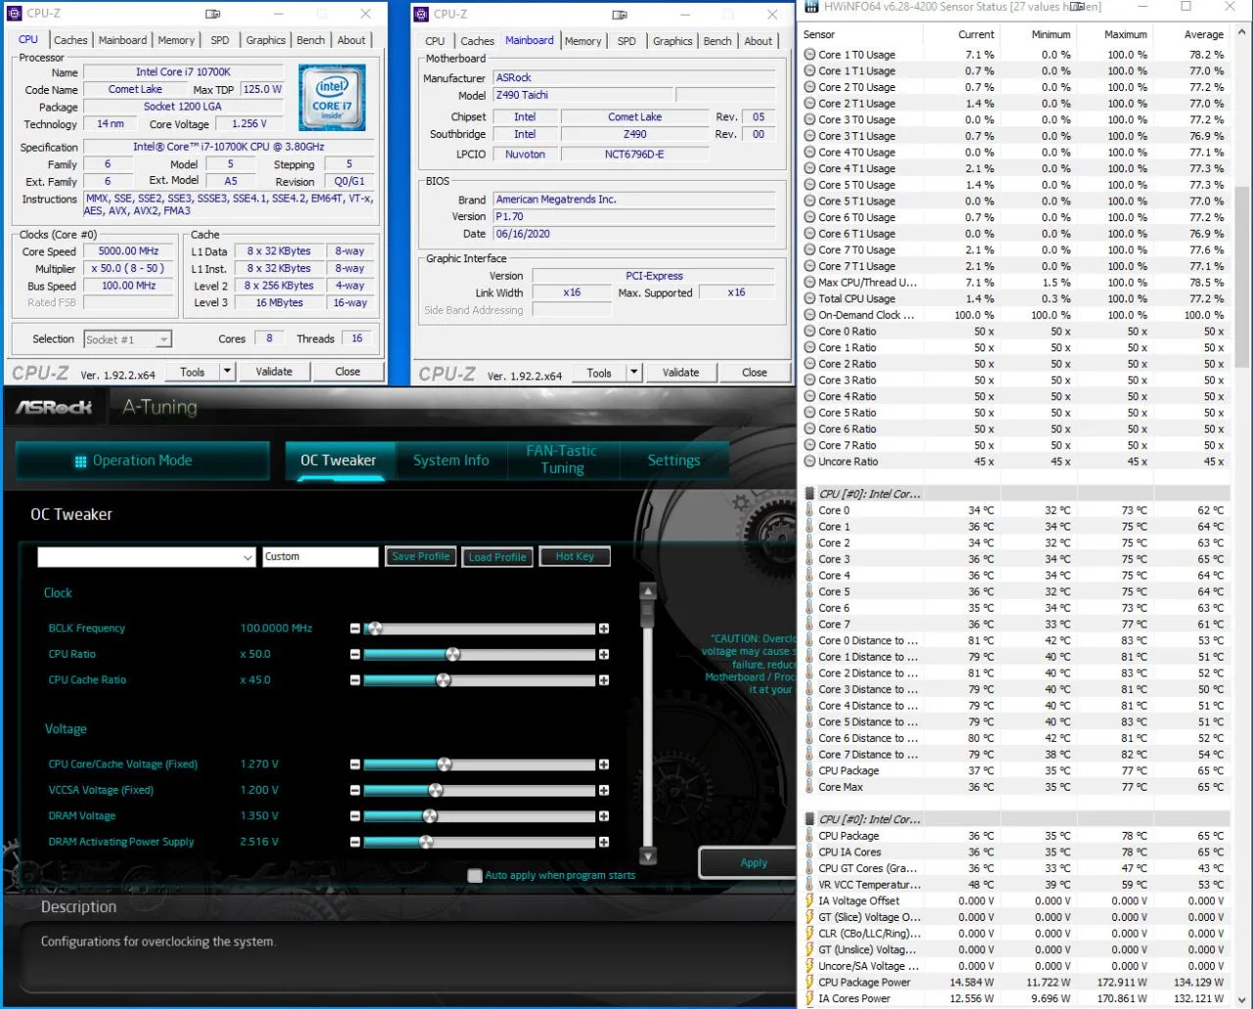
Task: Click the CPU Ratio slider handle
Action: click(452, 654)
